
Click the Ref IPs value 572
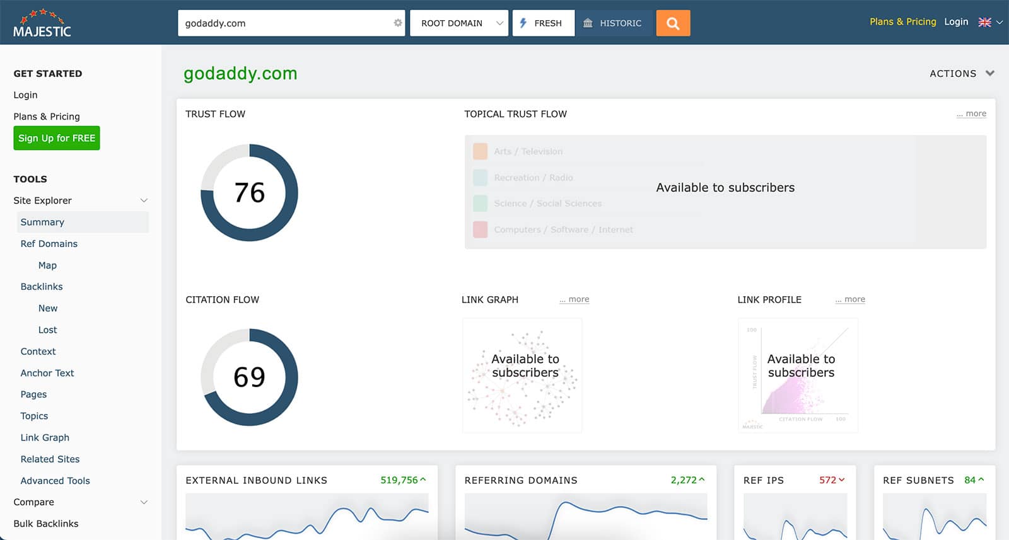pos(827,480)
